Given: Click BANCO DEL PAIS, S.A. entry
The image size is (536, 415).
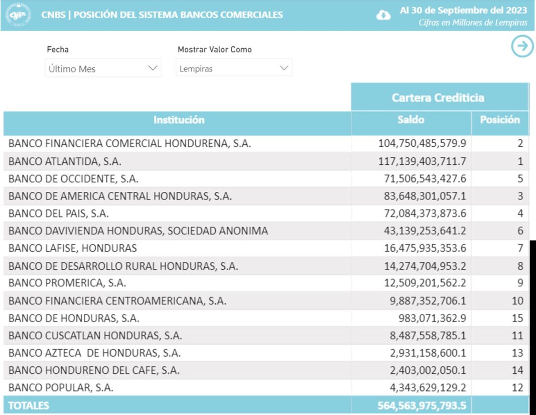Looking at the screenshot, I should [x=59, y=214].
